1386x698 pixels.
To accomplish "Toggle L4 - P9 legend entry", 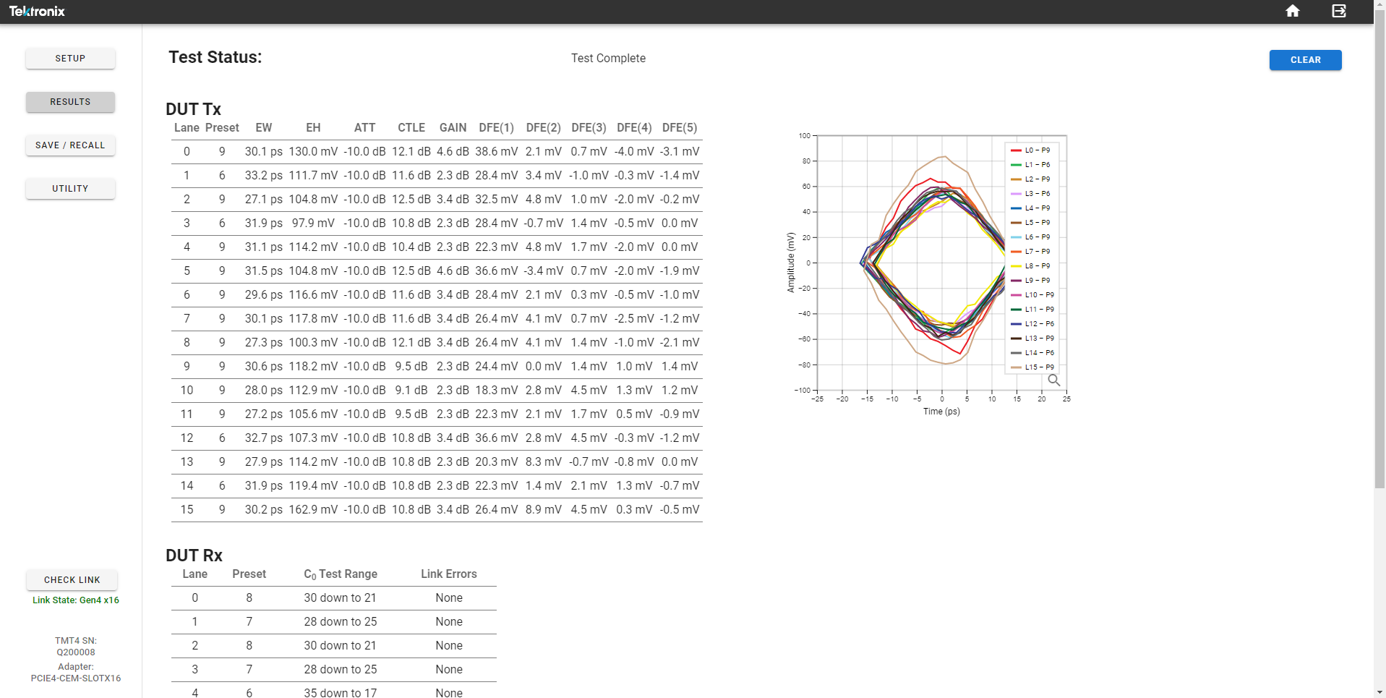I will point(1030,208).
